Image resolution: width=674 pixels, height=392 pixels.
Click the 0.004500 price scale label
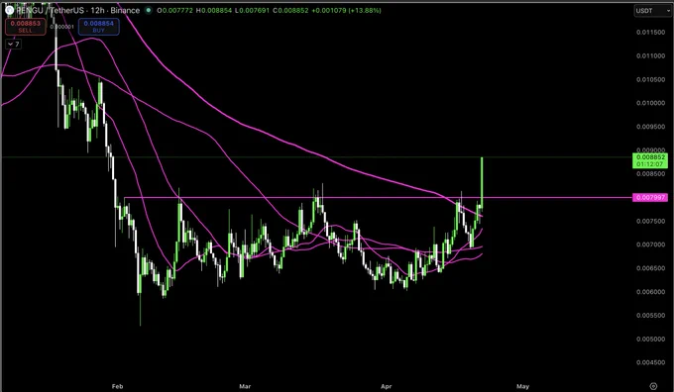[x=650, y=362]
